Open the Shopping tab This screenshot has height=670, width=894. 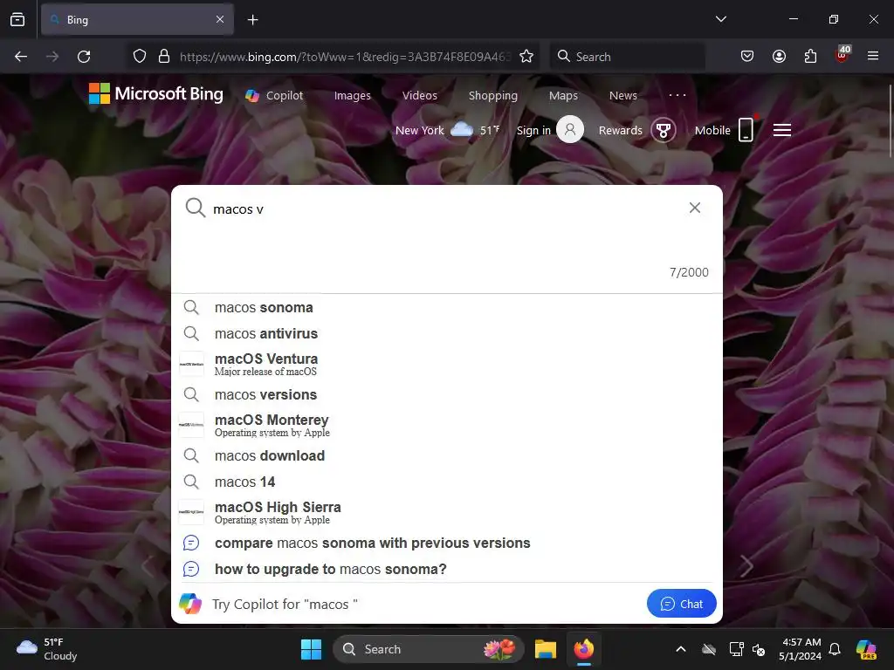pyautogui.click(x=493, y=96)
